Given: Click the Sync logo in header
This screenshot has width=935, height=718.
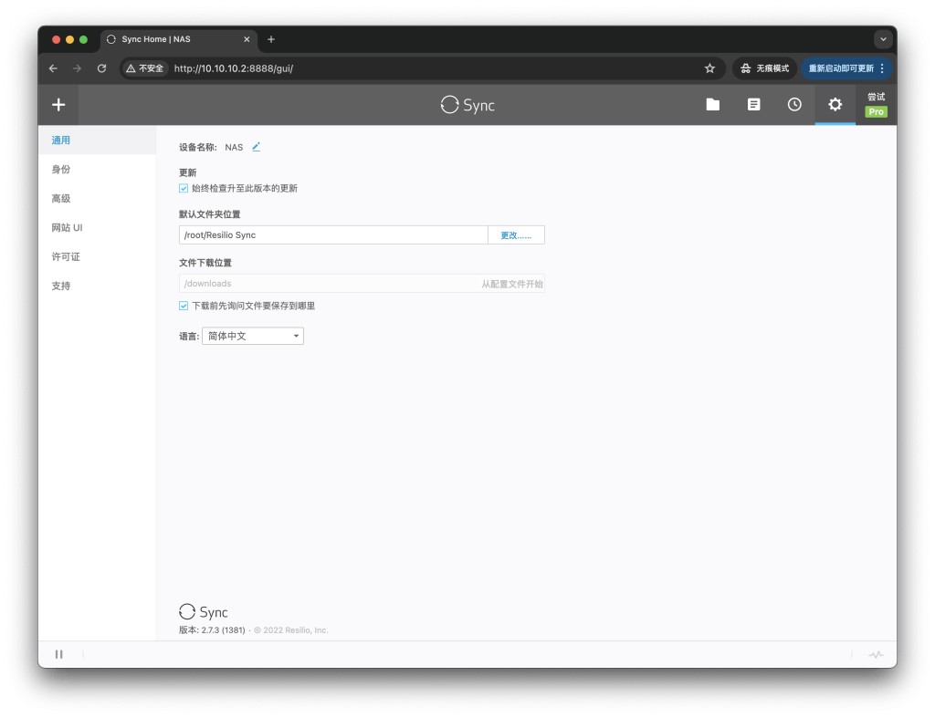Looking at the screenshot, I should tap(467, 105).
